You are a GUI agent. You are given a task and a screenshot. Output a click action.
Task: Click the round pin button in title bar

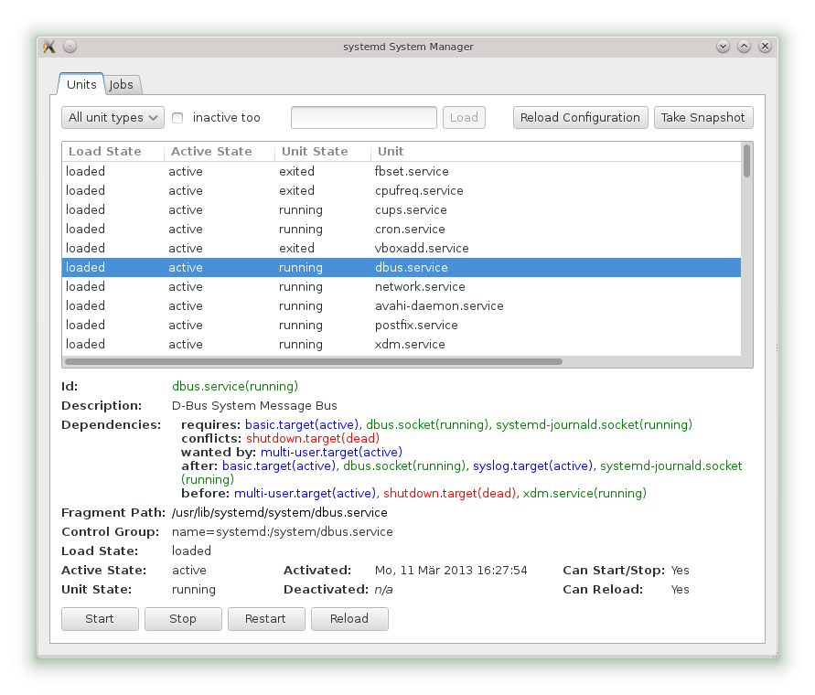pos(70,47)
